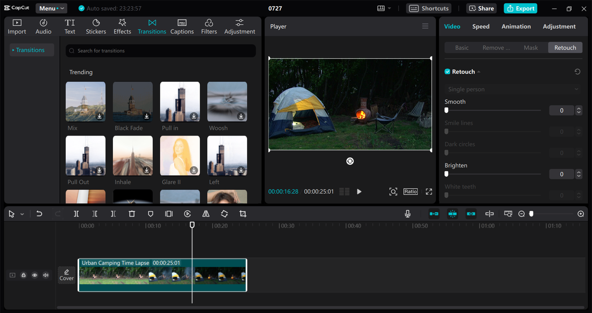
Task: Click the Split clip tool
Action: click(76, 214)
